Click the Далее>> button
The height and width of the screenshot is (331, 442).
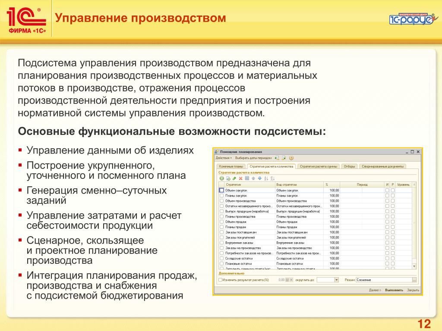pyautogui.click(x=375, y=290)
